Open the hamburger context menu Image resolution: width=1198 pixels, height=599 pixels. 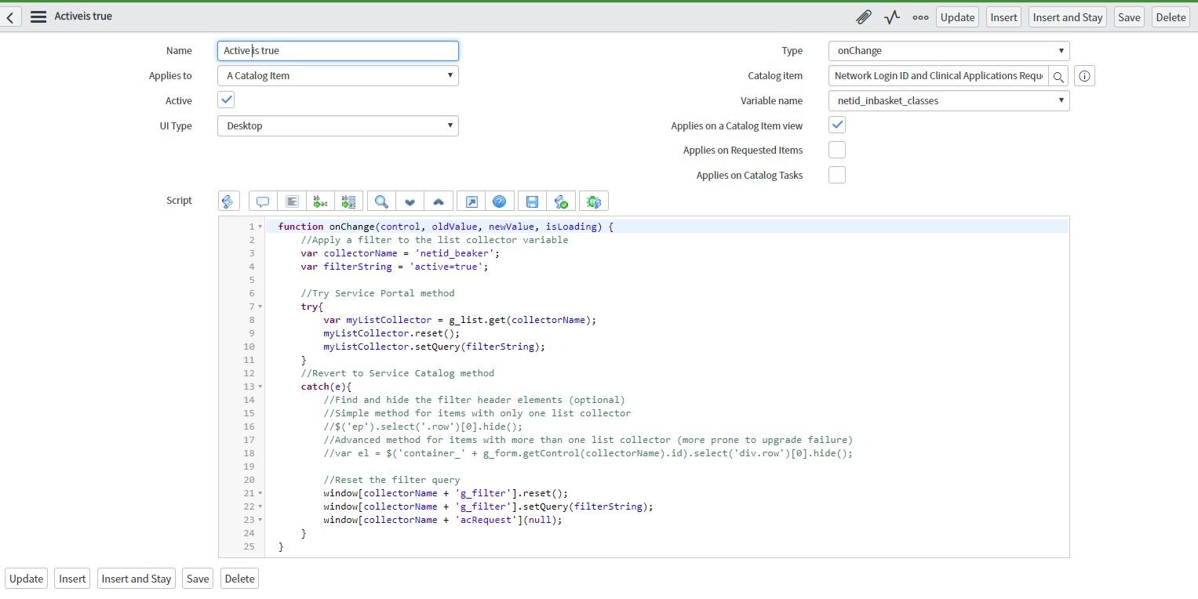click(38, 16)
